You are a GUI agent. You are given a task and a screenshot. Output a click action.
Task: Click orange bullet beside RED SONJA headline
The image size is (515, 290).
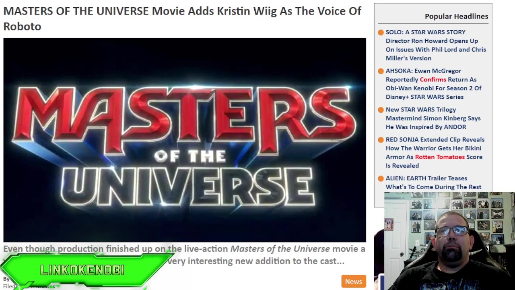point(381,140)
